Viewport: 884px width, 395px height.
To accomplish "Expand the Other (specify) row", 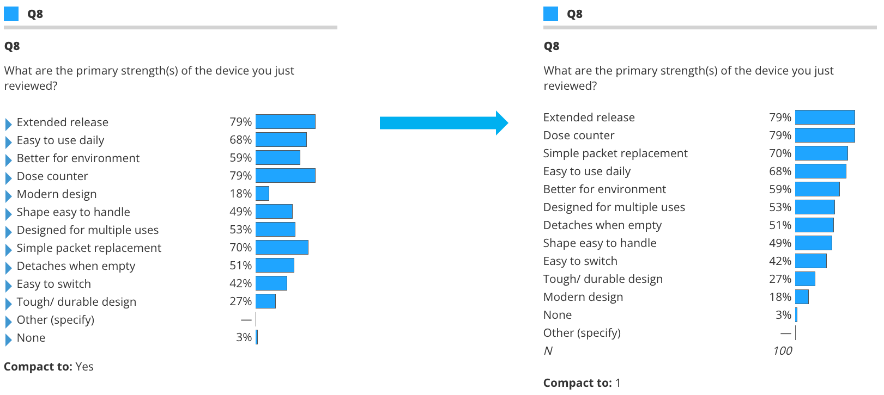I will pyautogui.click(x=8, y=322).
